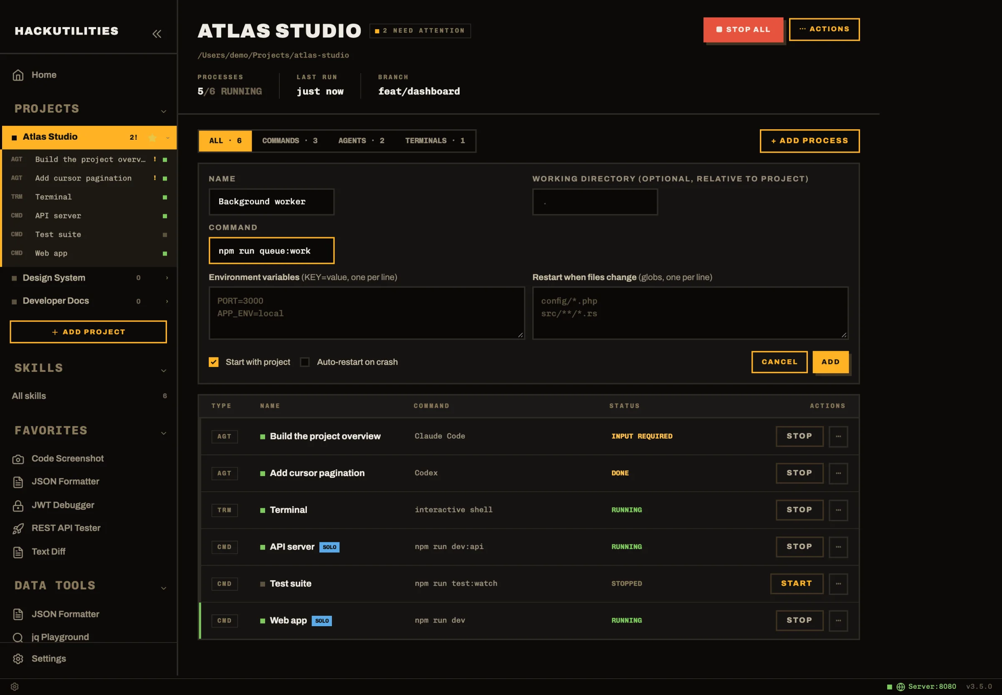1002x695 pixels.
Task: Click the 2 Need Attention badge
Action: (420, 31)
